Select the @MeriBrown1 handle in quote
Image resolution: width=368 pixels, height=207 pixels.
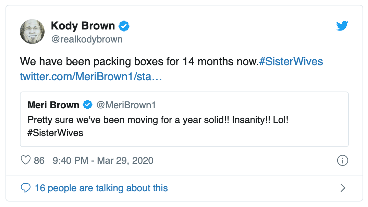click(126, 105)
